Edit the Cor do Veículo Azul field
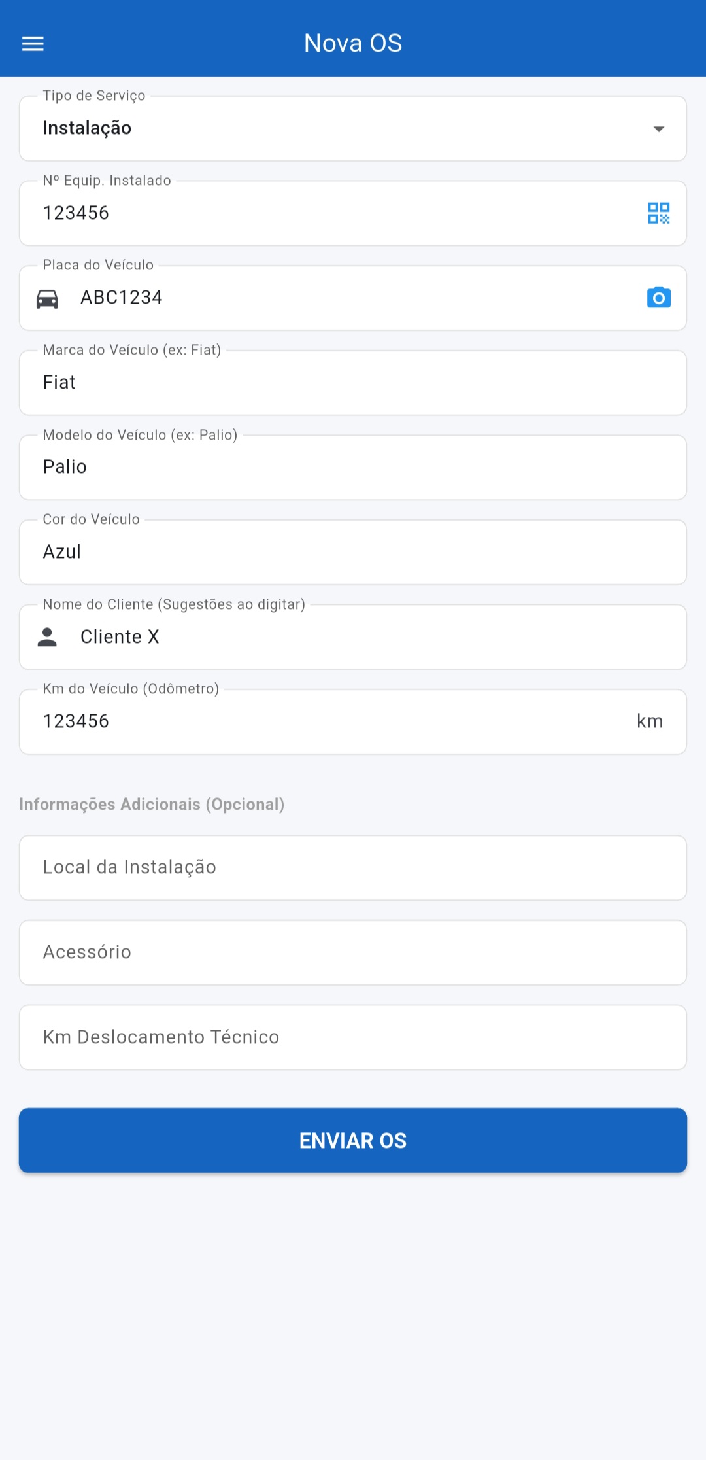 click(x=353, y=552)
